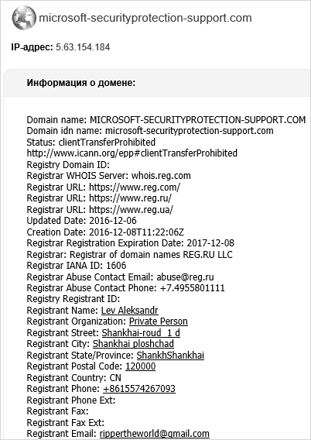Open the Shankhai-roud 1 d street link
311x440 pixels.
point(141,332)
